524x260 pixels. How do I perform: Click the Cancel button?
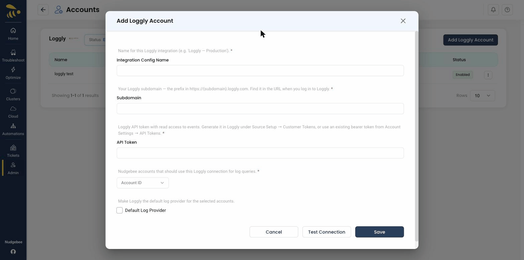pyautogui.click(x=274, y=232)
